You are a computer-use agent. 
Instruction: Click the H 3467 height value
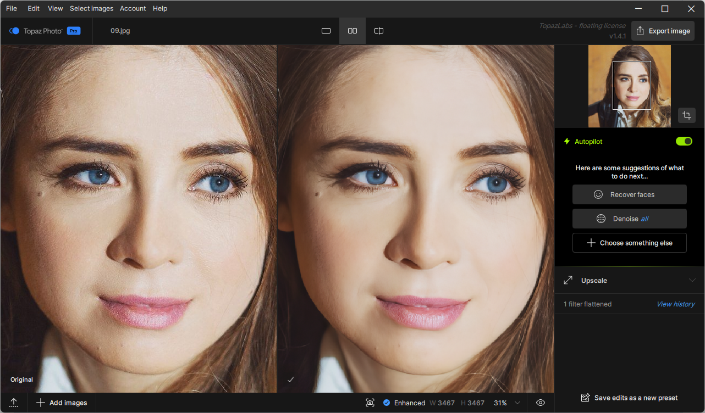tap(473, 403)
